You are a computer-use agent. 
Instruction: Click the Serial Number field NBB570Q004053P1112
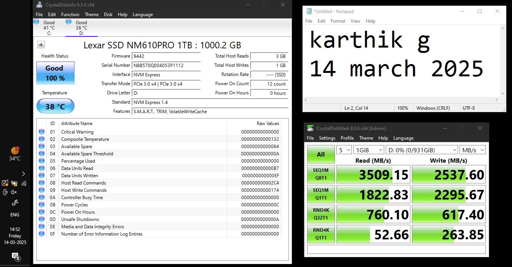pyautogui.click(x=166, y=65)
